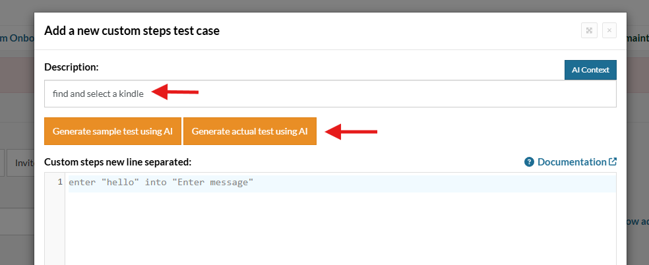
Task: Place cursor in the 'enter "hello"' step line
Action: coord(161,183)
